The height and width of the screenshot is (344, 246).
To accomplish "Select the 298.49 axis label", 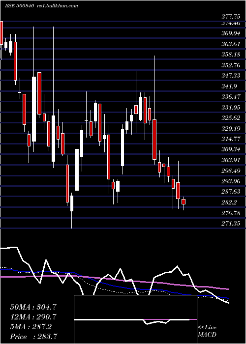I will [x=230, y=171].
